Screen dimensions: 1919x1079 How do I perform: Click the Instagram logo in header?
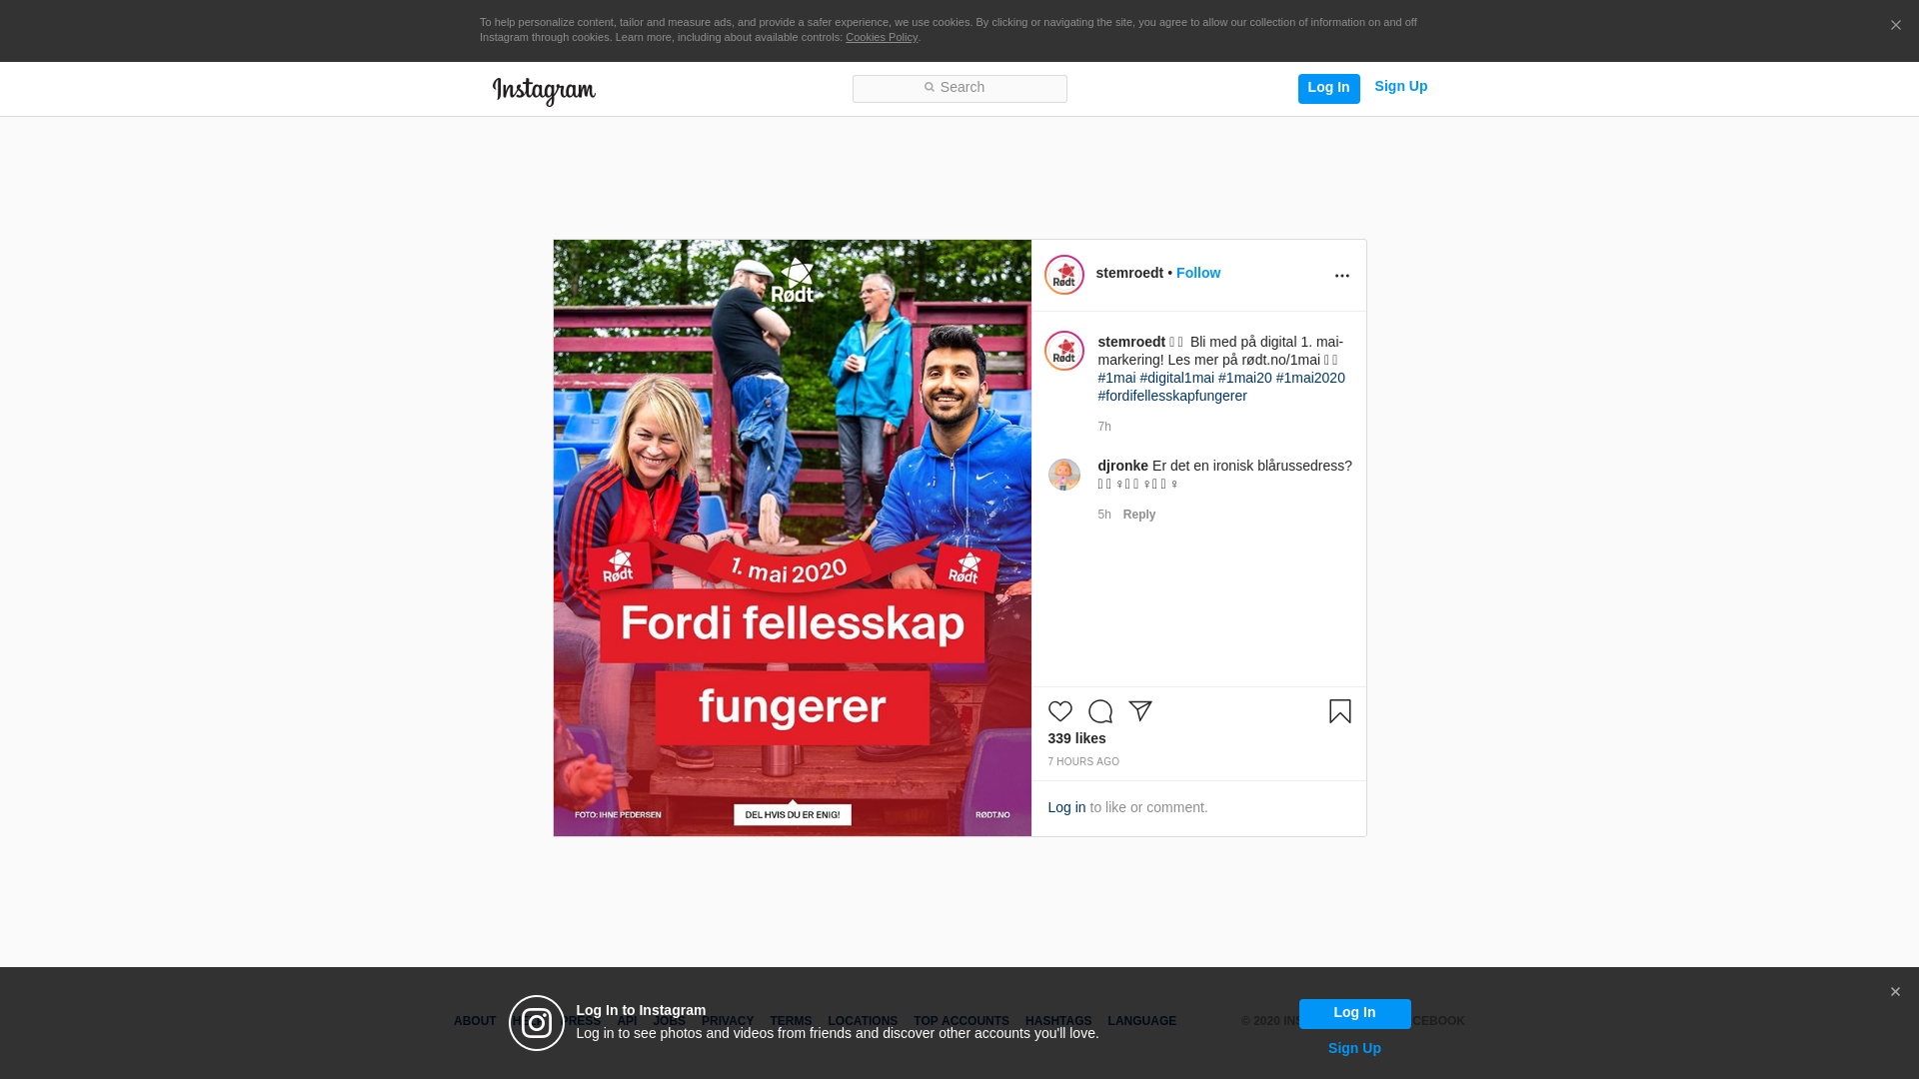pos(544,91)
